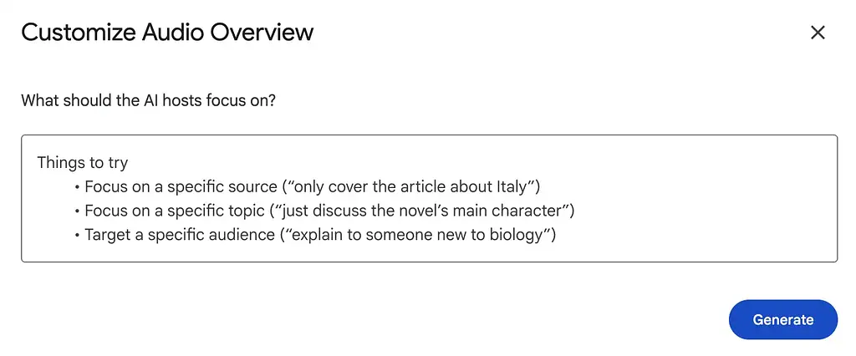
Task: Close the Customize Audio Overview dialog
Action: point(818,33)
